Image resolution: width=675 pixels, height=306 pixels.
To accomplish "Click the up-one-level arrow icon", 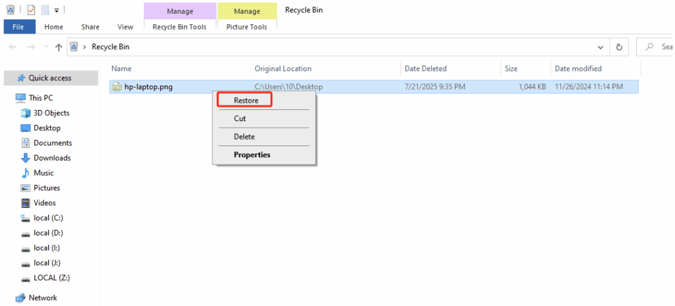I will coord(59,47).
